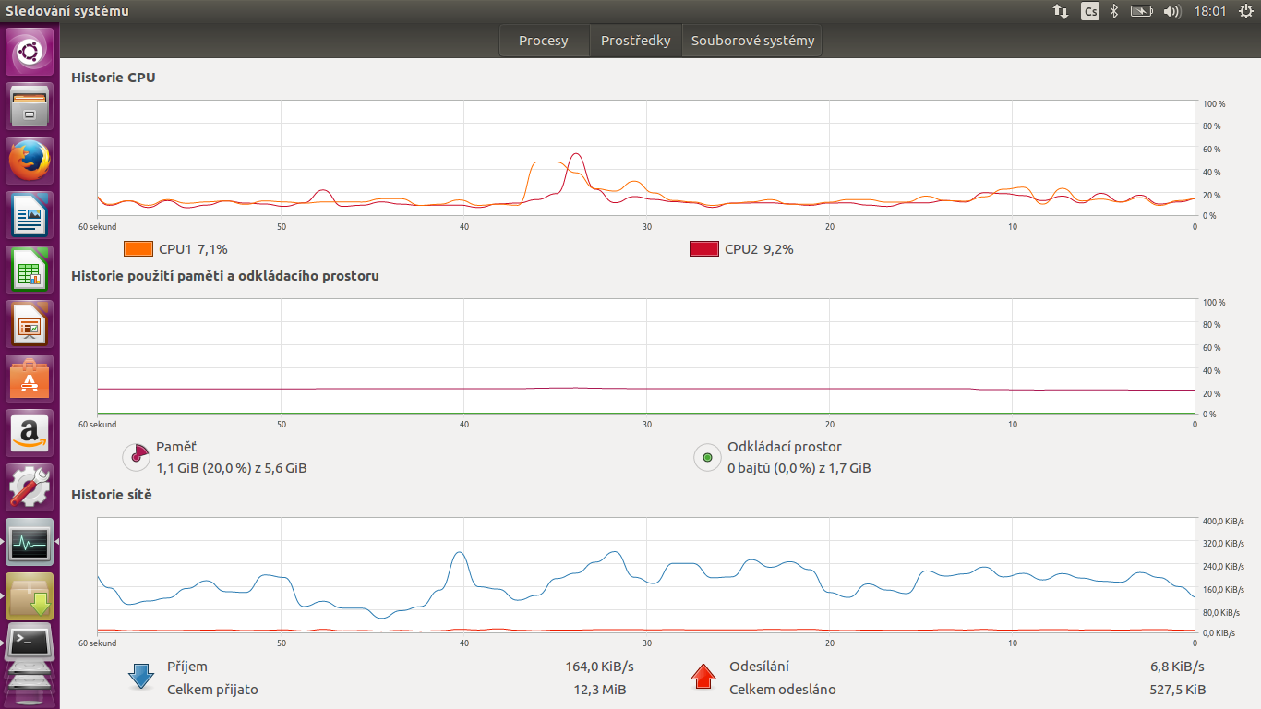The height and width of the screenshot is (709, 1261).
Task: Click the 6,8 KiB/s sending rate
Action: (x=1177, y=667)
